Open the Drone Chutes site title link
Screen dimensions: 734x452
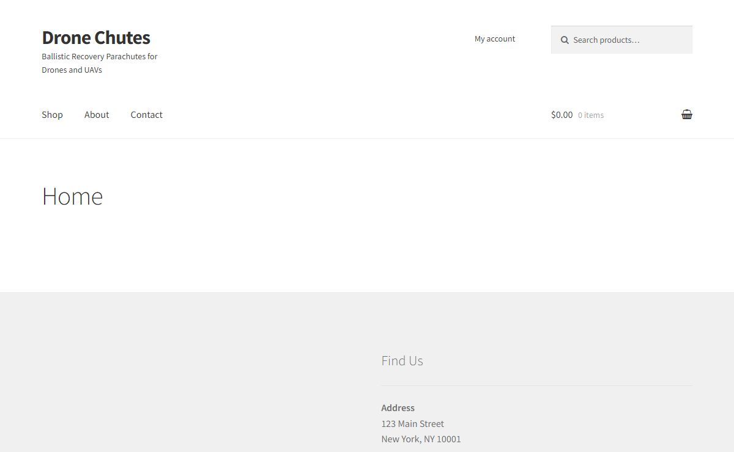(x=96, y=37)
